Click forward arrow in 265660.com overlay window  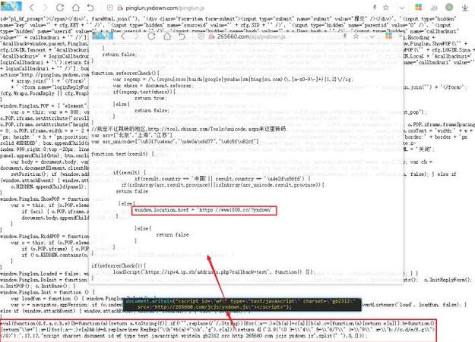click(x=137, y=36)
